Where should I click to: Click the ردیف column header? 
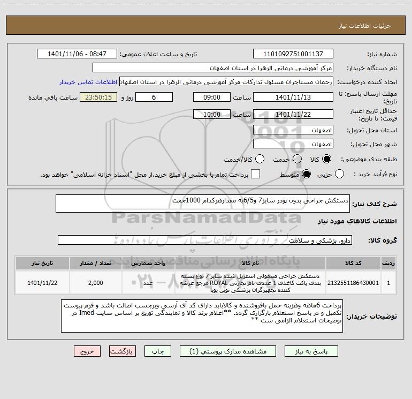(388, 264)
